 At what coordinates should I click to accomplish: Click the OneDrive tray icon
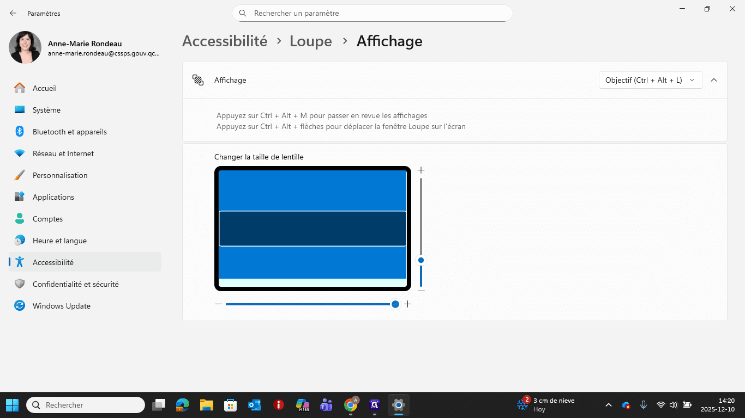626,405
